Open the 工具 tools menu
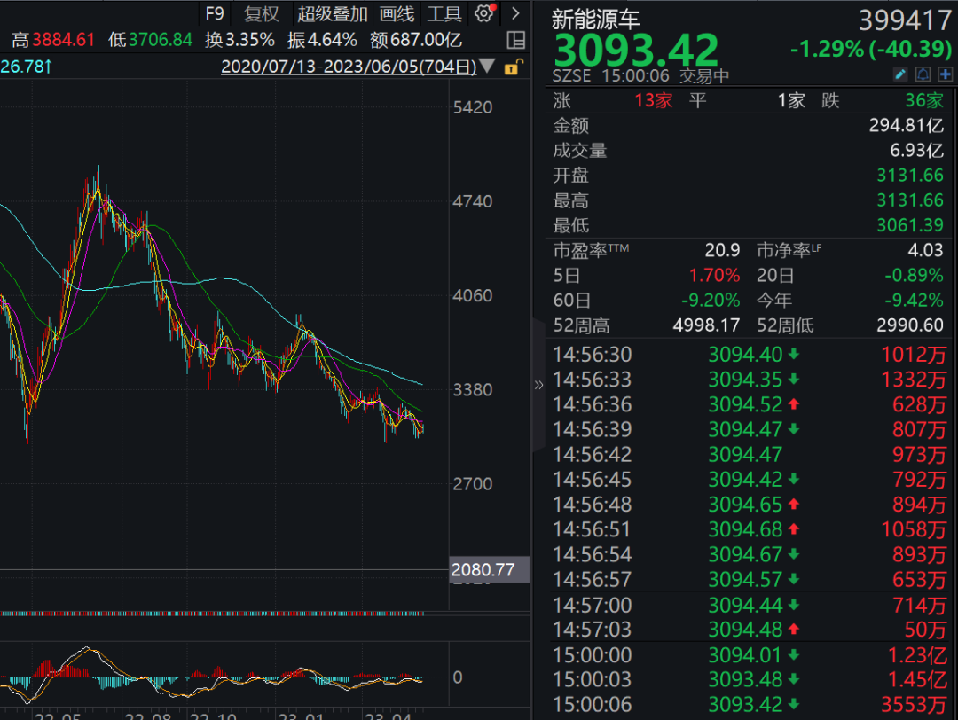 coord(444,13)
